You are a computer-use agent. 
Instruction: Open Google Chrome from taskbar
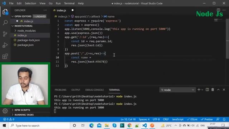click(x=130, y=125)
